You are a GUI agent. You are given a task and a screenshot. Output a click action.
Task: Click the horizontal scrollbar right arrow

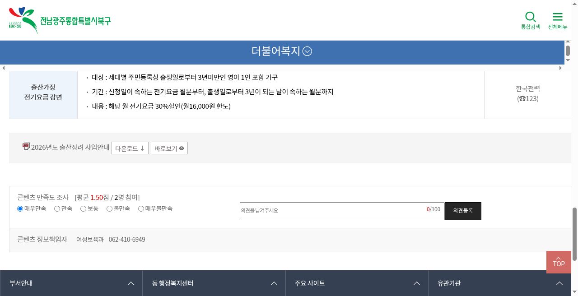coord(561,68)
